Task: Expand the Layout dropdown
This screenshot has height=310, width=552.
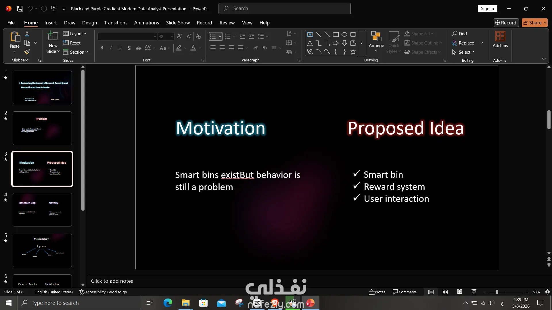Action: coord(75,34)
